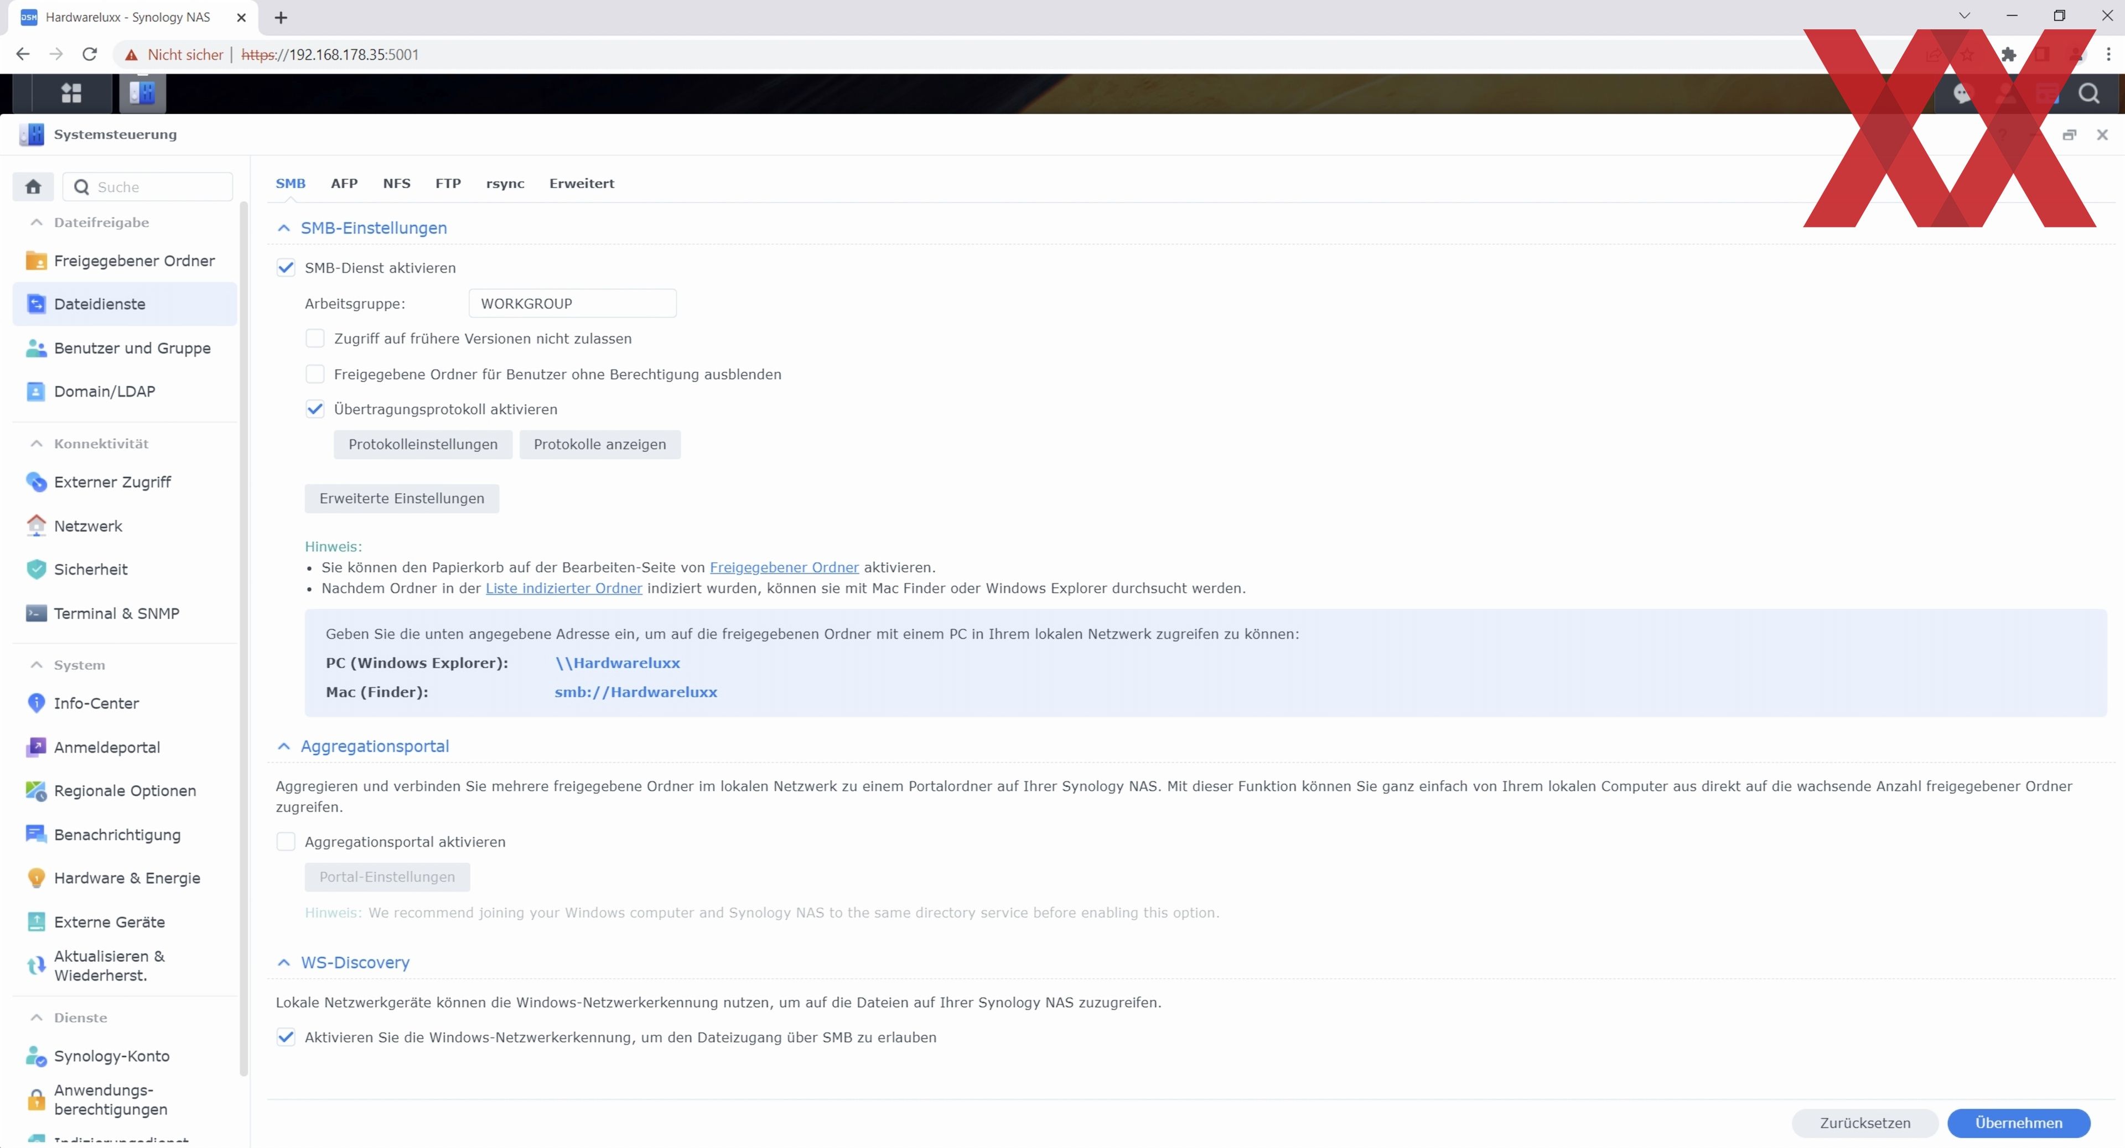Enable Aggregationsportal aktivieren checkbox
The width and height of the screenshot is (2125, 1148).
[286, 842]
